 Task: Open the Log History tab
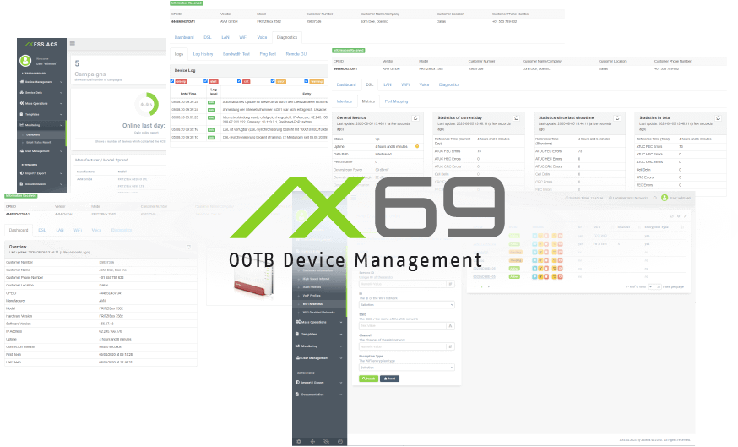(203, 54)
